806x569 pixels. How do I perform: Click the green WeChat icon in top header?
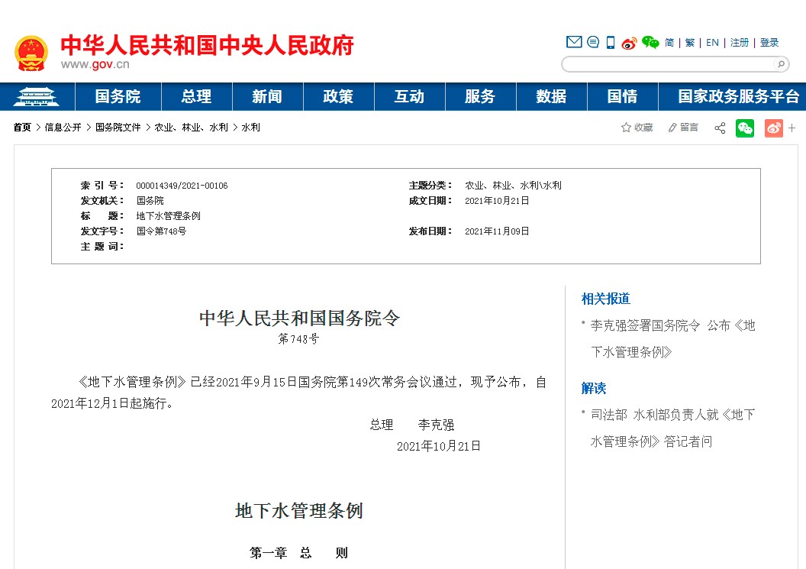pos(650,42)
